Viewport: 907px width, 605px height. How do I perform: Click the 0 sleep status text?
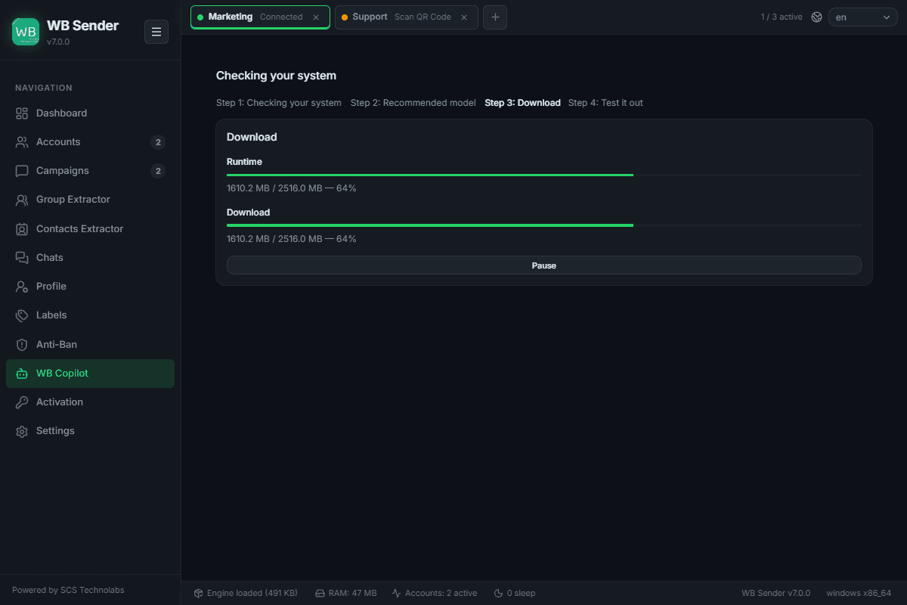(x=521, y=594)
